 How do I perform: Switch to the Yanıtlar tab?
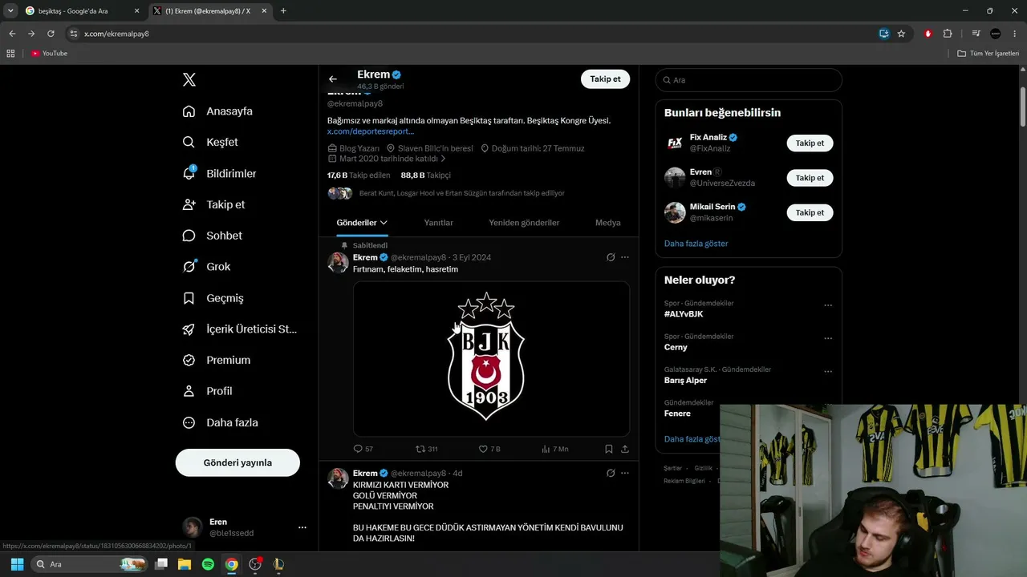pos(438,223)
